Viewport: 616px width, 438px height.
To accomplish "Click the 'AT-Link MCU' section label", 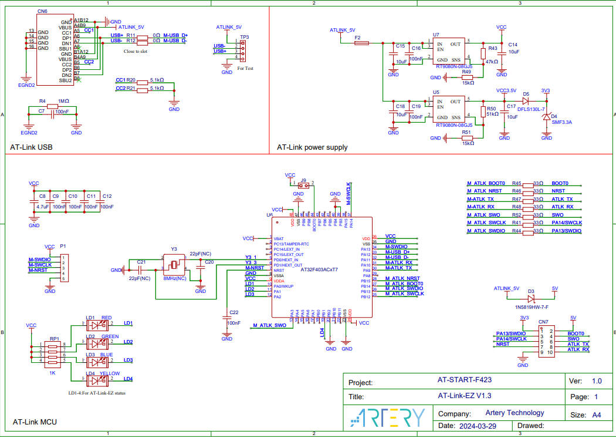I will (x=35, y=422).
